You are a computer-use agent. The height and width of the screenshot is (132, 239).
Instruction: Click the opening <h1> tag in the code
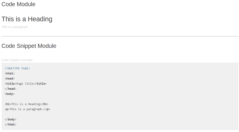[x=8, y=104]
